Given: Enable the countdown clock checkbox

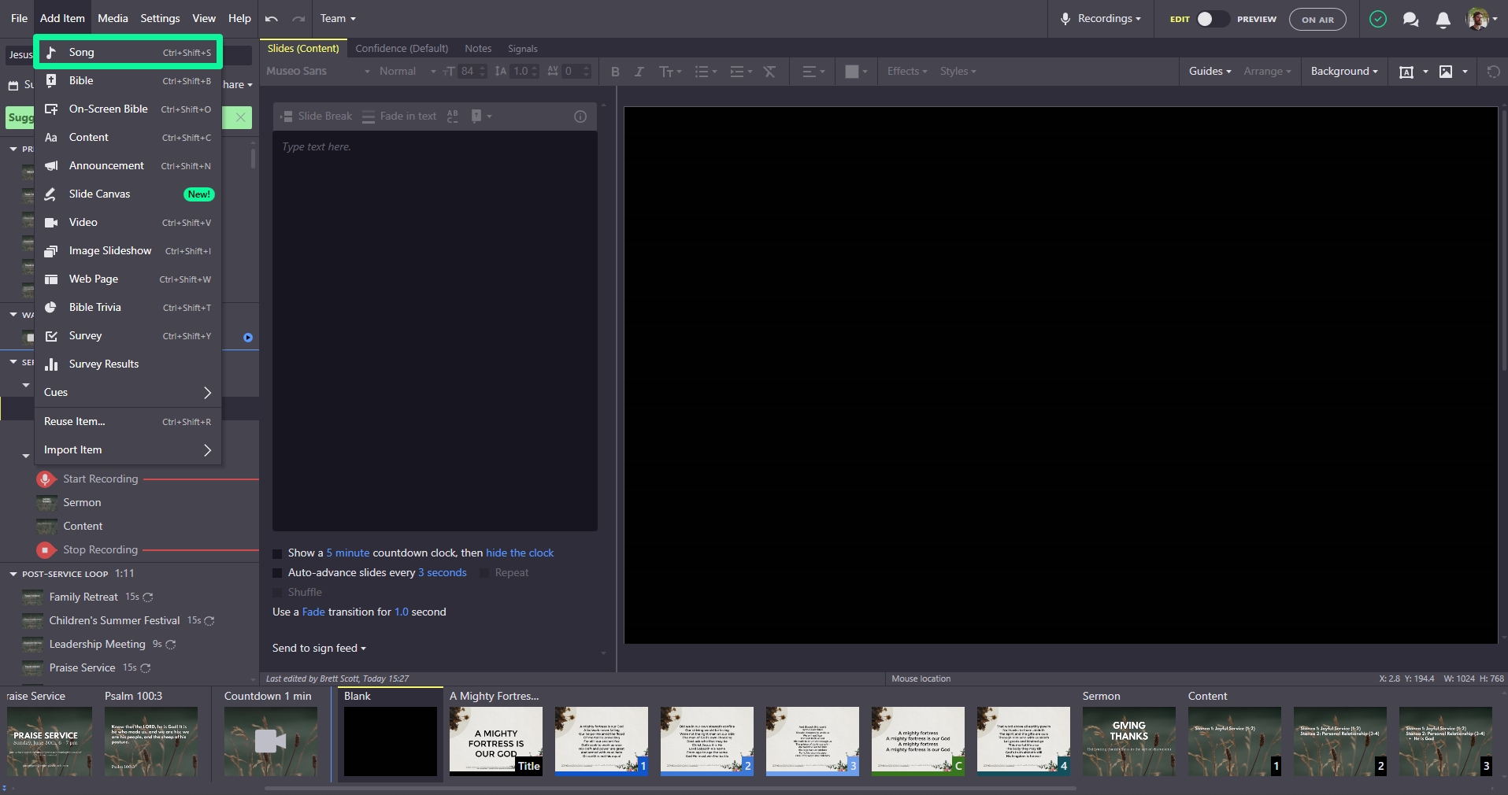Looking at the screenshot, I should [x=277, y=553].
